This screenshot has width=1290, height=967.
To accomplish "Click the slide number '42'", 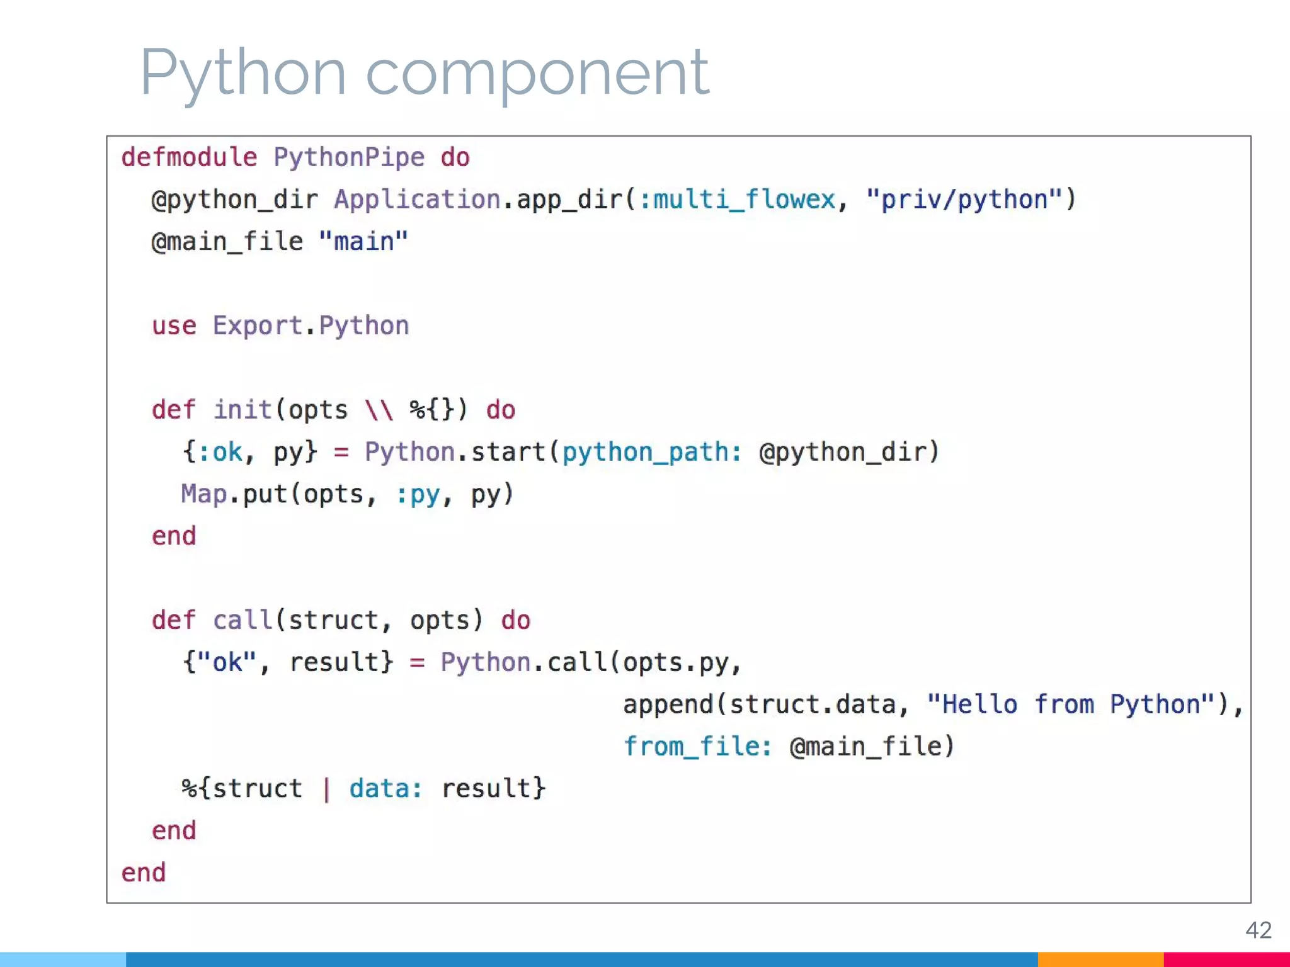I will pyautogui.click(x=1259, y=930).
